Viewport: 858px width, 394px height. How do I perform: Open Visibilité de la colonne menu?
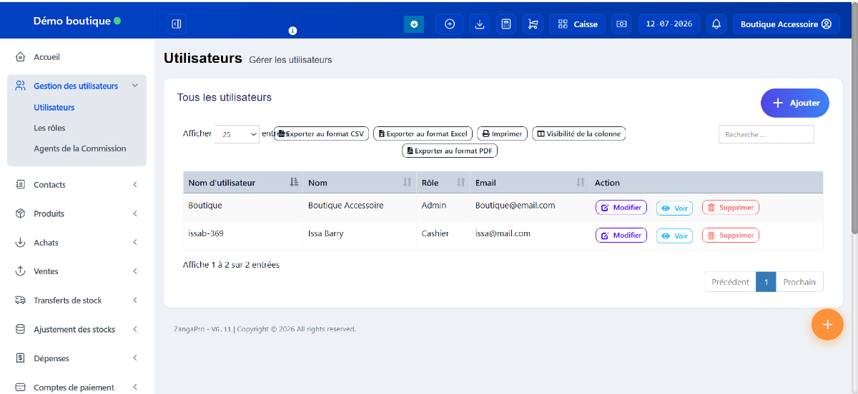point(578,133)
